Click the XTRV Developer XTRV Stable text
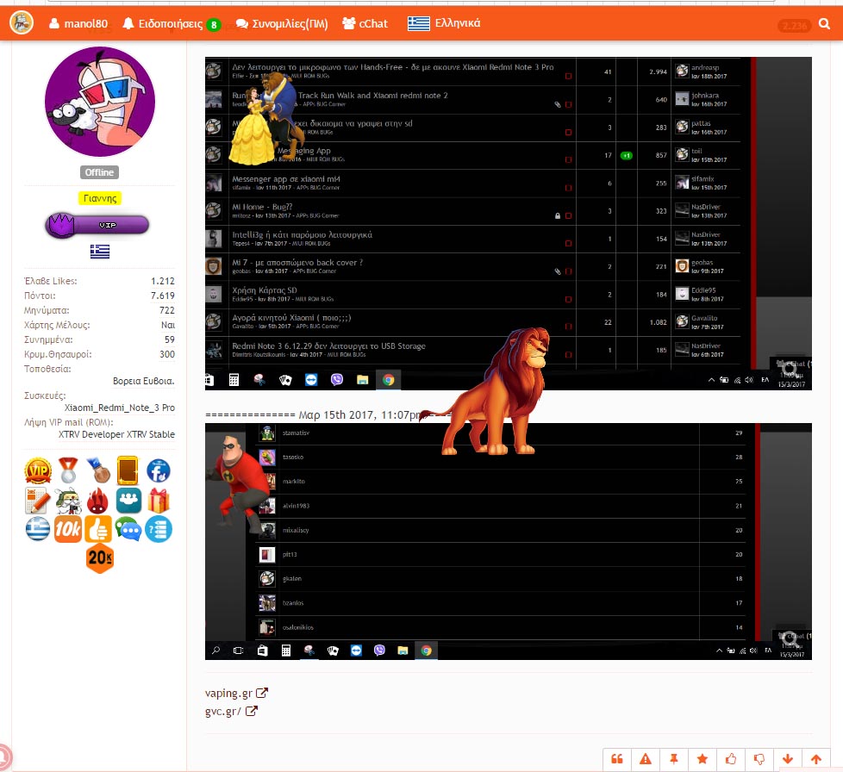Image resolution: width=843 pixels, height=772 pixels. click(116, 434)
